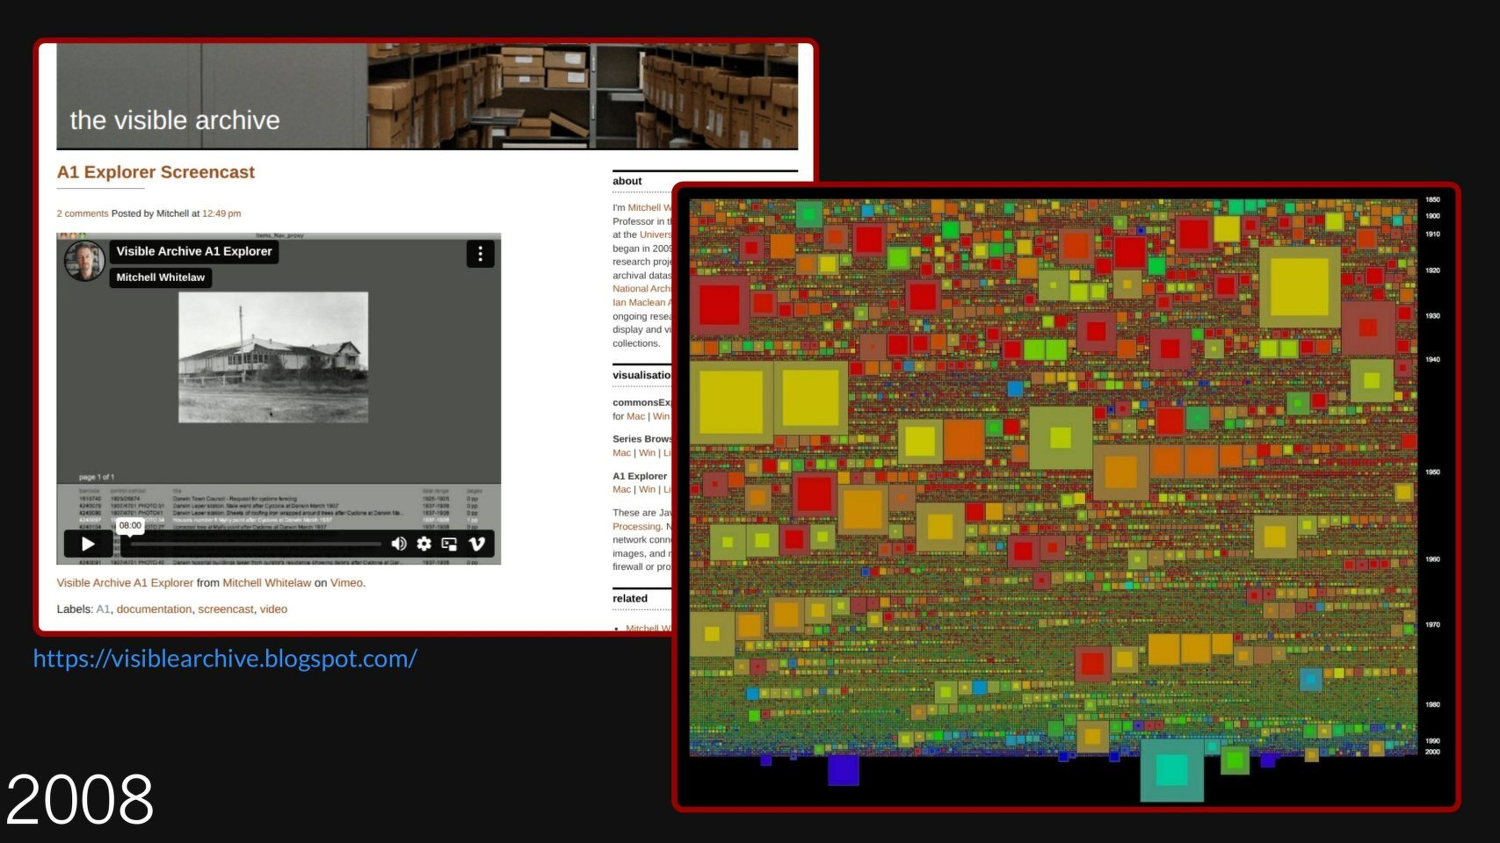The width and height of the screenshot is (1500, 843).
Task: Click the '1990' year label on visualization
Action: (x=1432, y=741)
